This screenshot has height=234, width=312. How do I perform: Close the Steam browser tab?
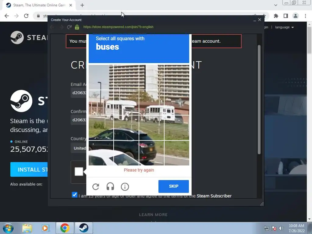coord(71,5)
